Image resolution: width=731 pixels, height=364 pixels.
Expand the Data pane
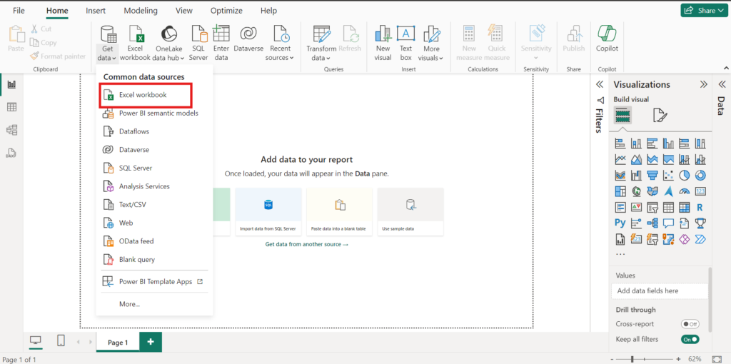pyautogui.click(x=722, y=84)
